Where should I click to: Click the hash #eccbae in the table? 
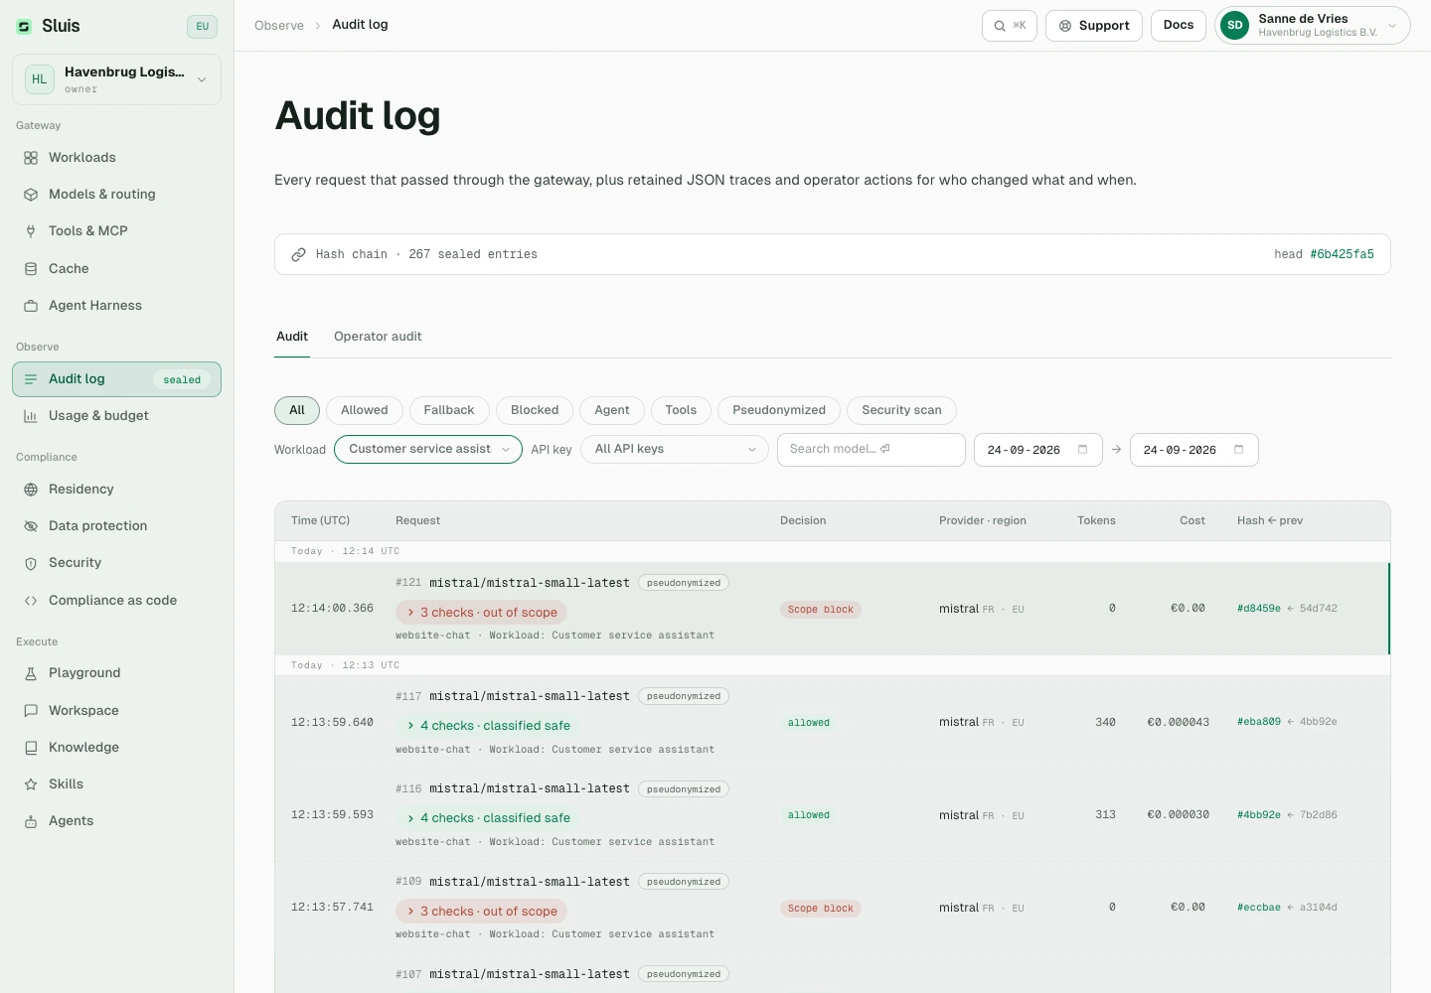(1259, 908)
